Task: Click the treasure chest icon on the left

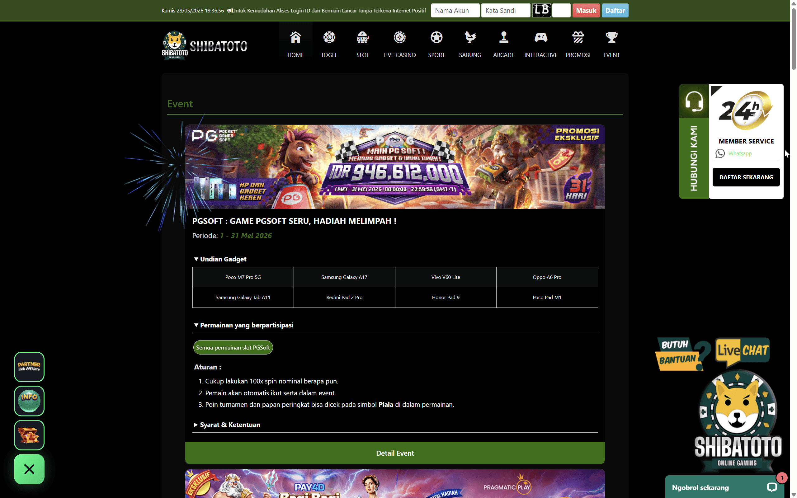Action: point(29,435)
